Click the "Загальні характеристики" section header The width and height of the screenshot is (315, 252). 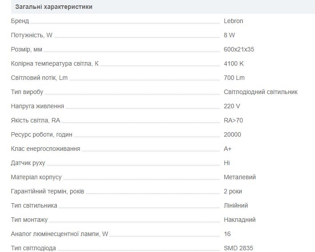point(54,7)
